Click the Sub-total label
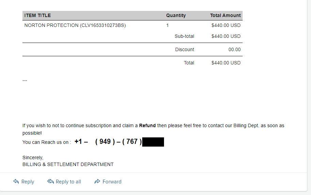The height and width of the screenshot is (195, 311). pos(184,36)
